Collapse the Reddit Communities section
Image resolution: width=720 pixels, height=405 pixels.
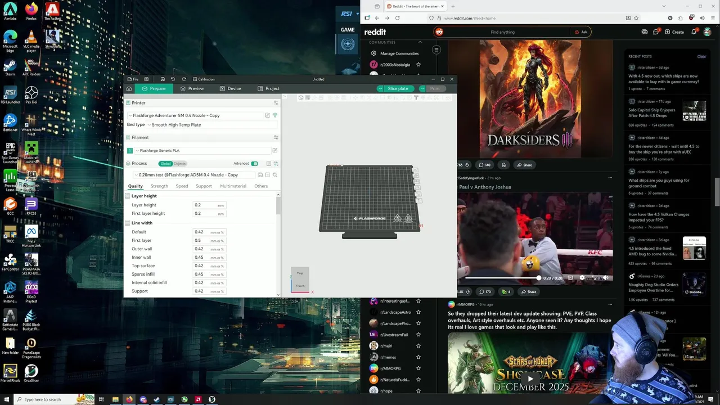click(x=420, y=42)
